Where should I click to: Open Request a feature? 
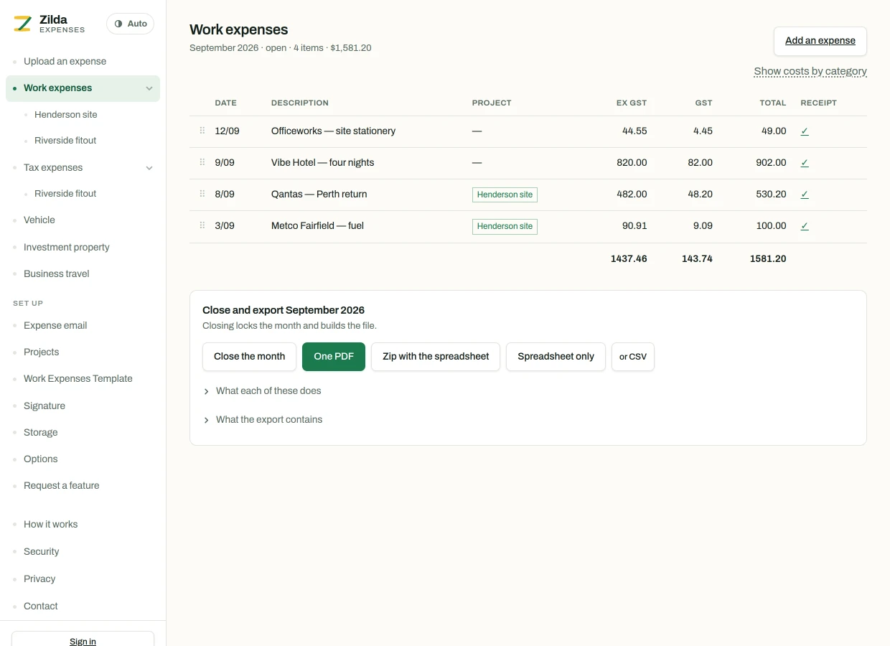click(x=62, y=485)
